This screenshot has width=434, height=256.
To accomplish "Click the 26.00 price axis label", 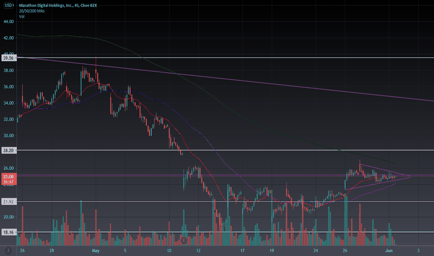I will 8,168.
